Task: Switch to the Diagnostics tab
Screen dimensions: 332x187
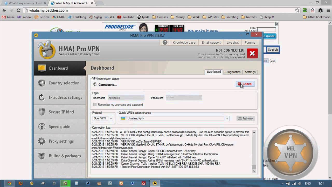Action: 233,72
